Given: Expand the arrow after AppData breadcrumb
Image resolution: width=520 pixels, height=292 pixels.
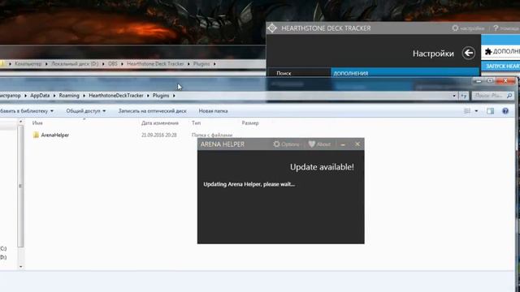Looking at the screenshot, I should 54,96.
